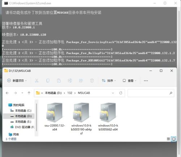Screen dimensions: 181x157
Task: Open the 排序 sort dropdown
Action: coord(109,81)
